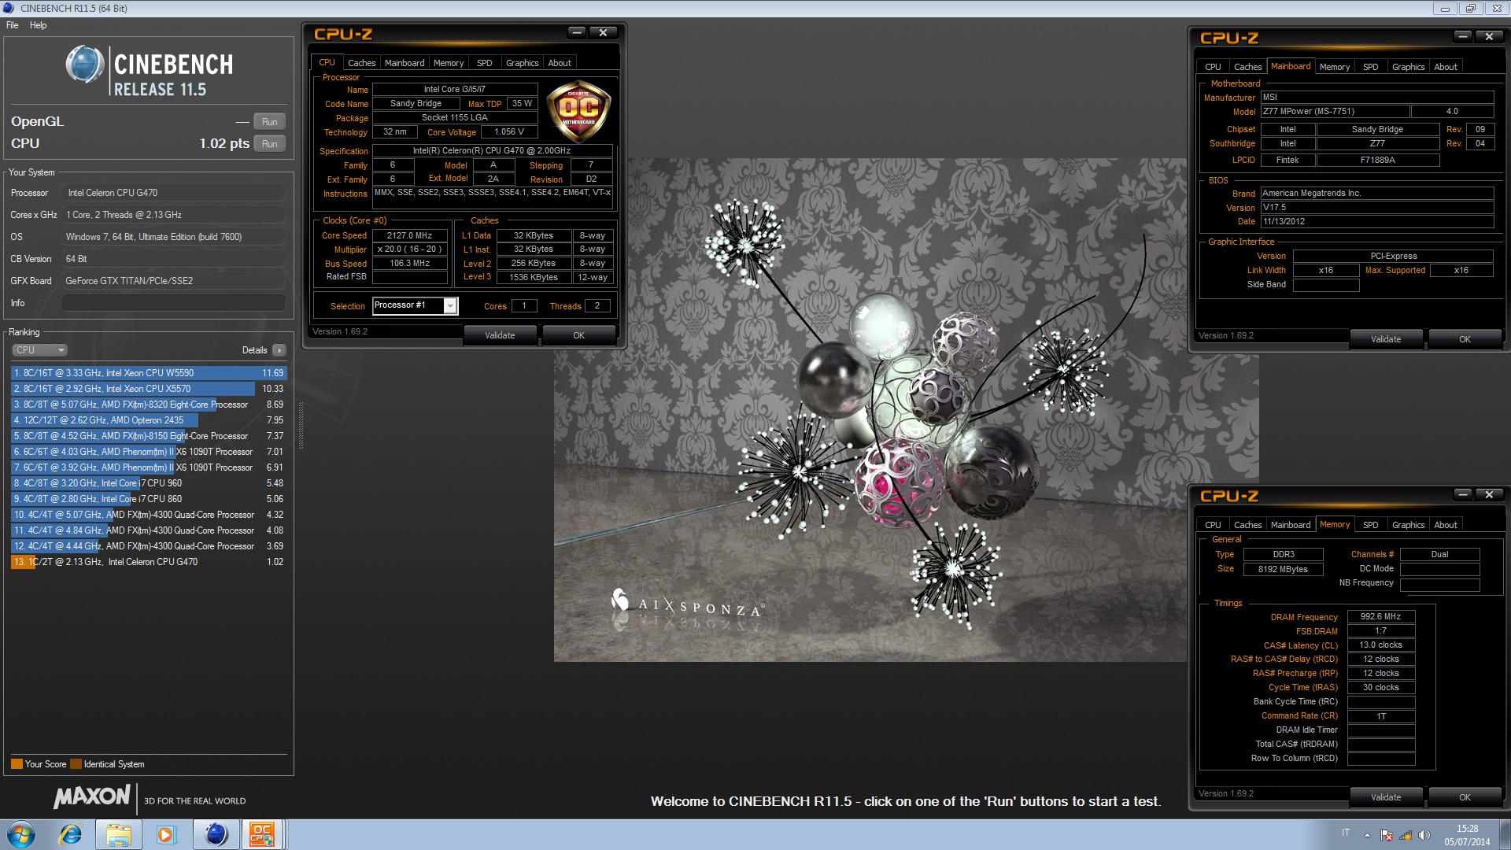Click the Core Speed 2127.0 MHz value

(409, 235)
